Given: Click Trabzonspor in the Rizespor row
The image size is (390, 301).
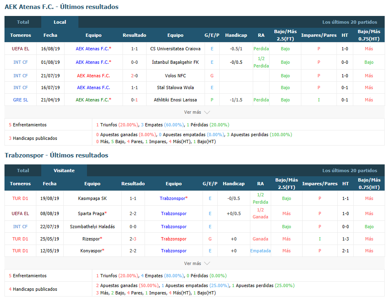Looking at the screenshot, I should [x=174, y=239].
